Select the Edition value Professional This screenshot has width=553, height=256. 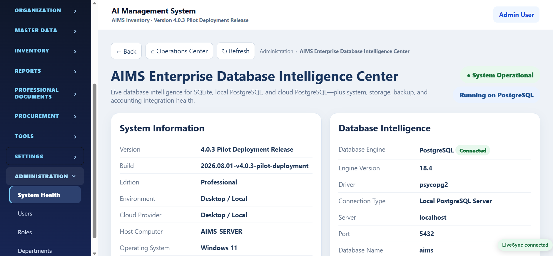219,182
